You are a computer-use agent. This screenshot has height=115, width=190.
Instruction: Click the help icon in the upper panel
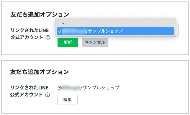[x=48, y=37]
